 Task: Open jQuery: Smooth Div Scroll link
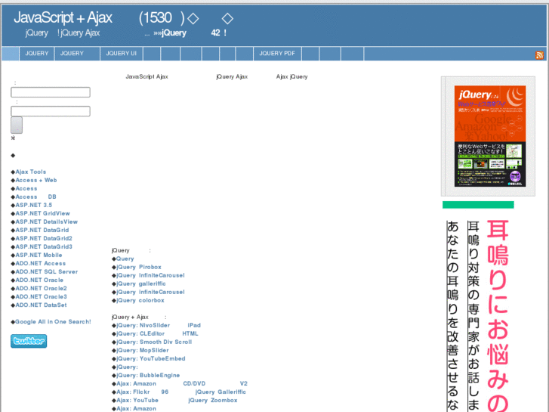(154, 342)
